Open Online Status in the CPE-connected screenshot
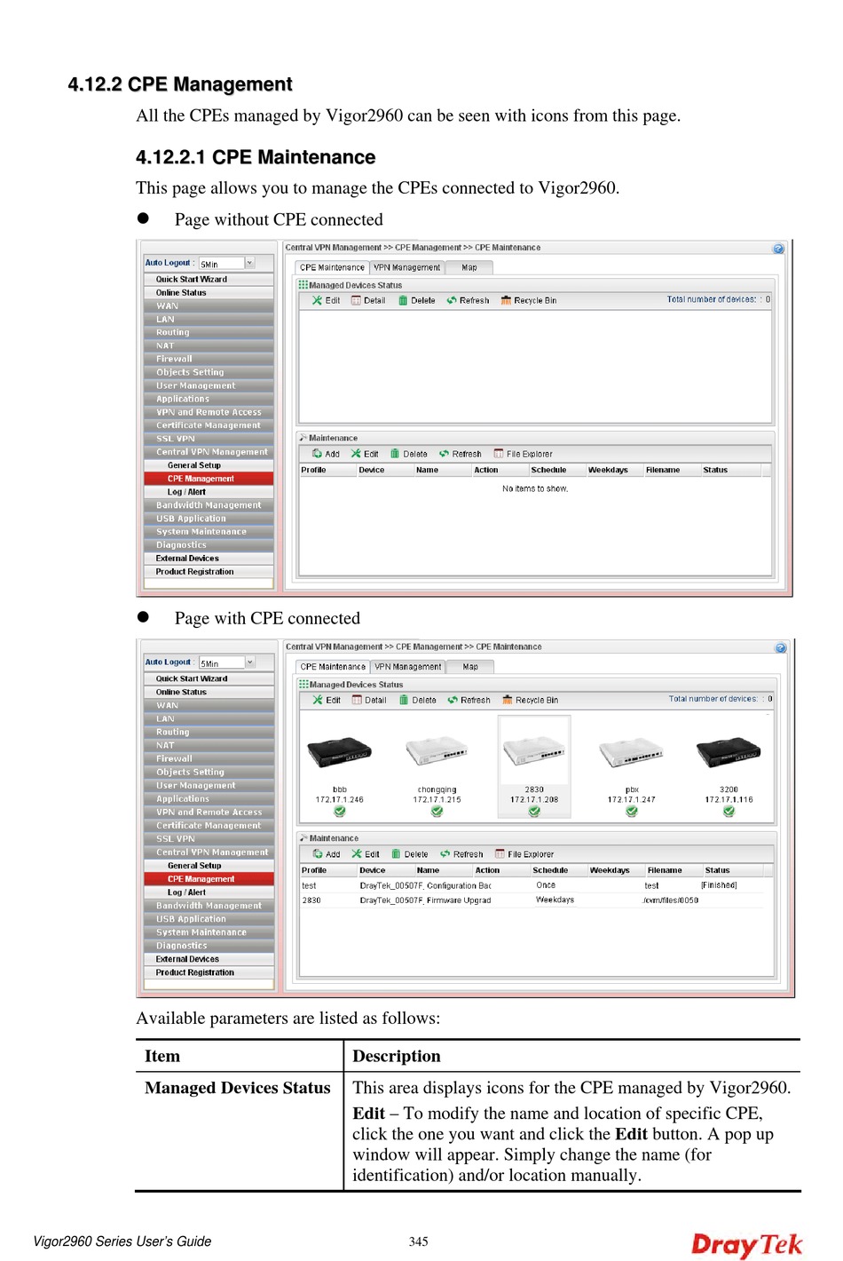The height and width of the screenshot is (1261, 843). click(209, 692)
